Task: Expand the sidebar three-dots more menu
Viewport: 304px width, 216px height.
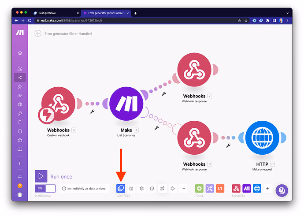Action: click(x=20, y=163)
